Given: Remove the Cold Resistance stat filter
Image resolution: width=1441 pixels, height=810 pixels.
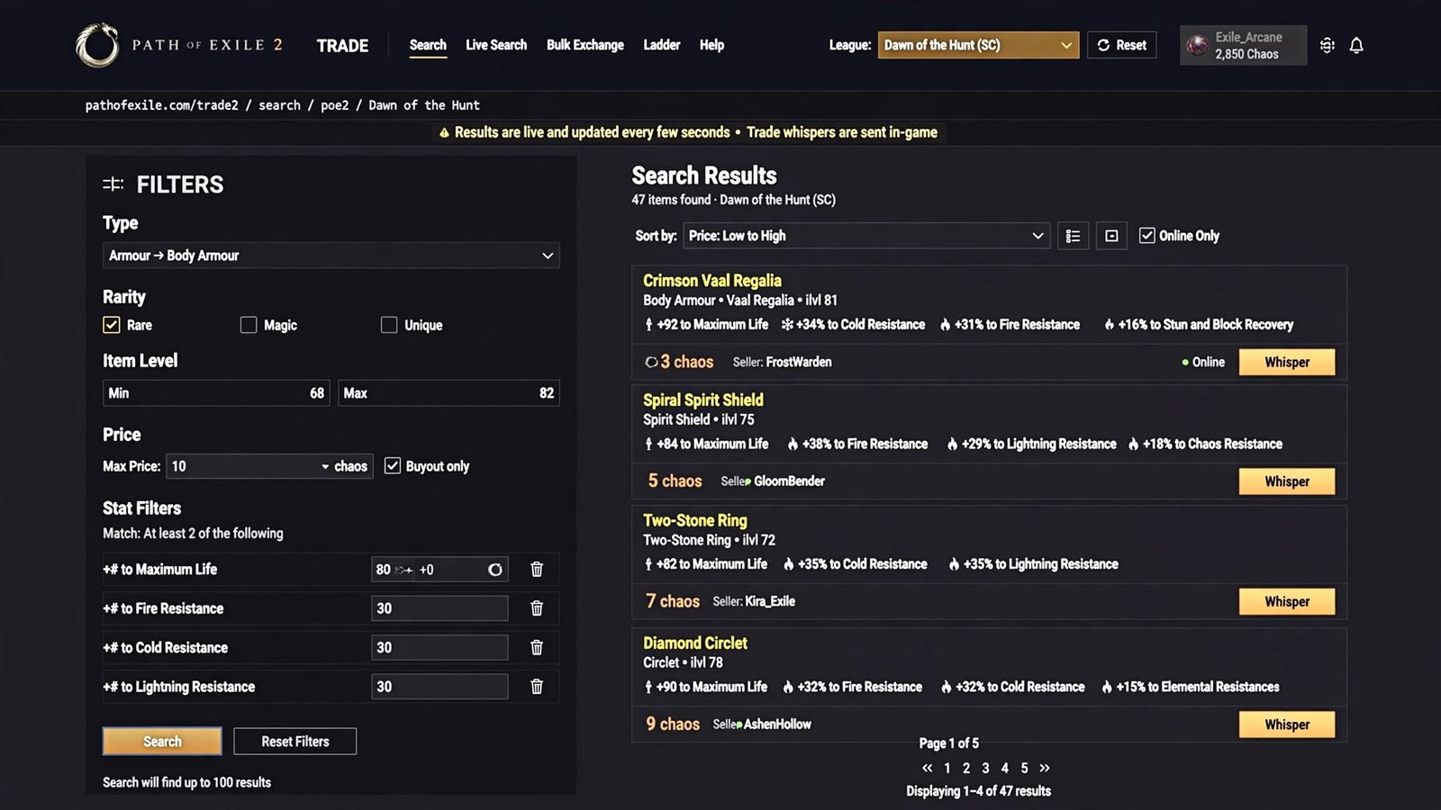Looking at the screenshot, I should coord(537,648).
